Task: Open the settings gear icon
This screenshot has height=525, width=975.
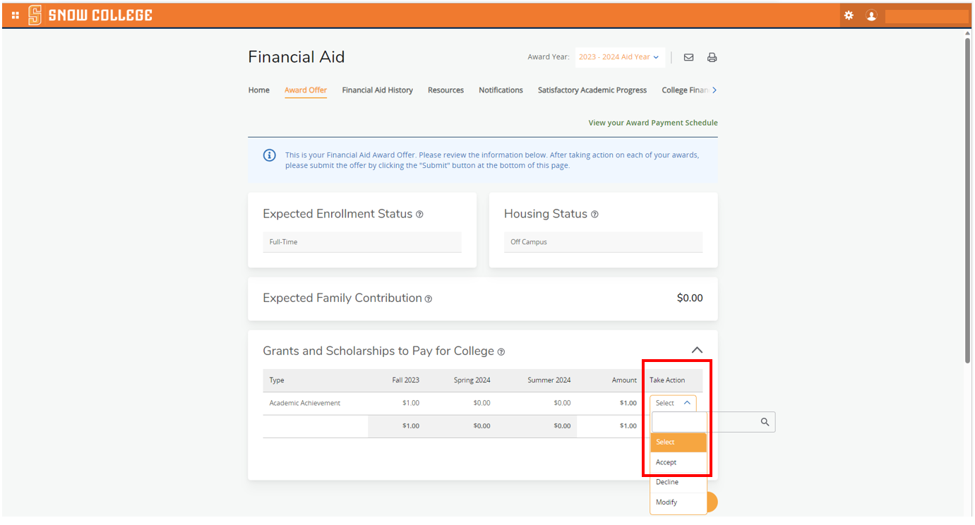Action: [849, 15]
